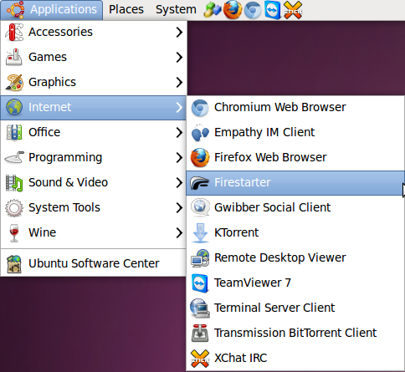
Task: Click the Programming trowel icon
Action: (x=14, y=157)
